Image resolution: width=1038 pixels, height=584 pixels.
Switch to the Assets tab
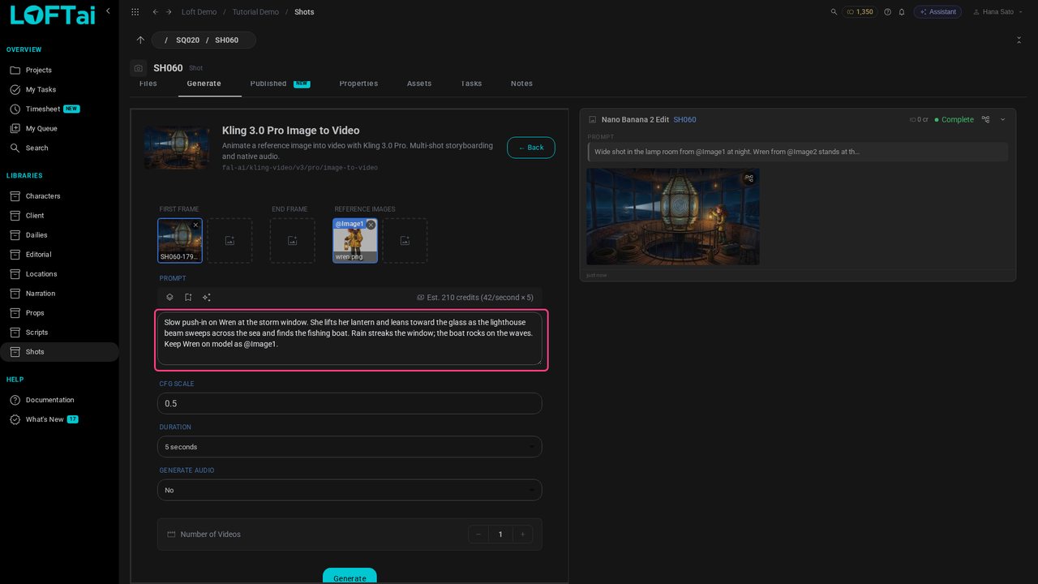[x=419, y=84]
